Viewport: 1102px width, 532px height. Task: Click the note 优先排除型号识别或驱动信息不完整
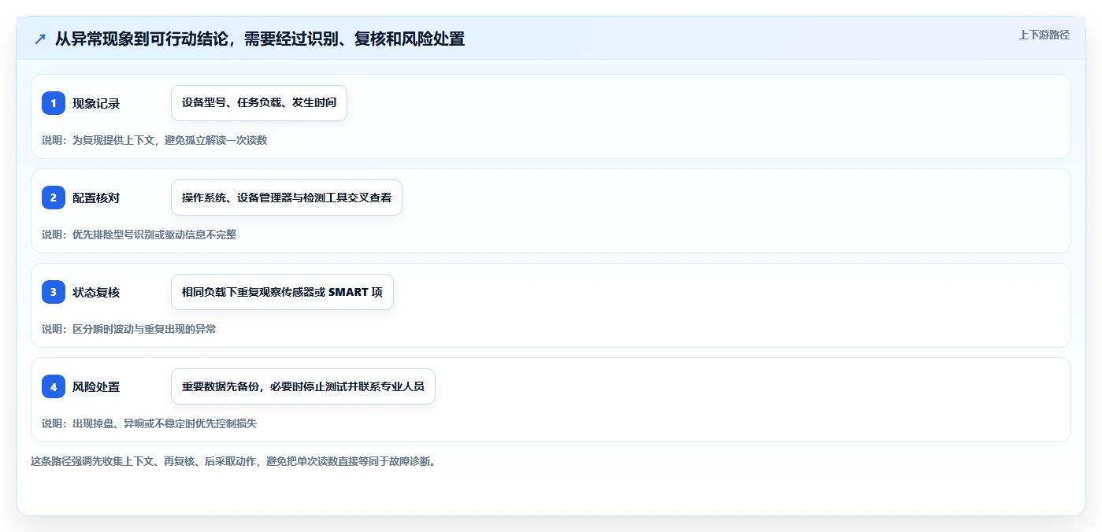(139, 235)
